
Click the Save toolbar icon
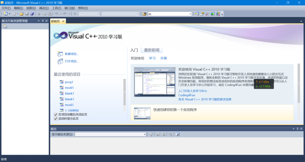27,14
